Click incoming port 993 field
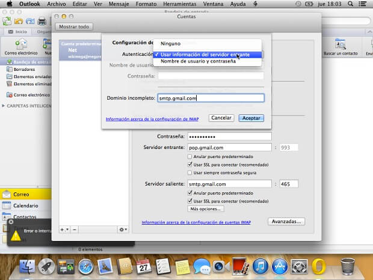The height and width of the screenshot is (280, 373). (x=289, y=147)
